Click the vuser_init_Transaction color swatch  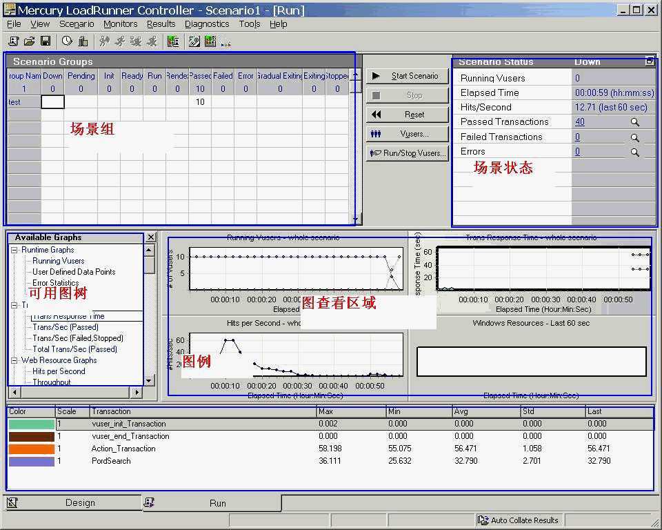(31, 424)
